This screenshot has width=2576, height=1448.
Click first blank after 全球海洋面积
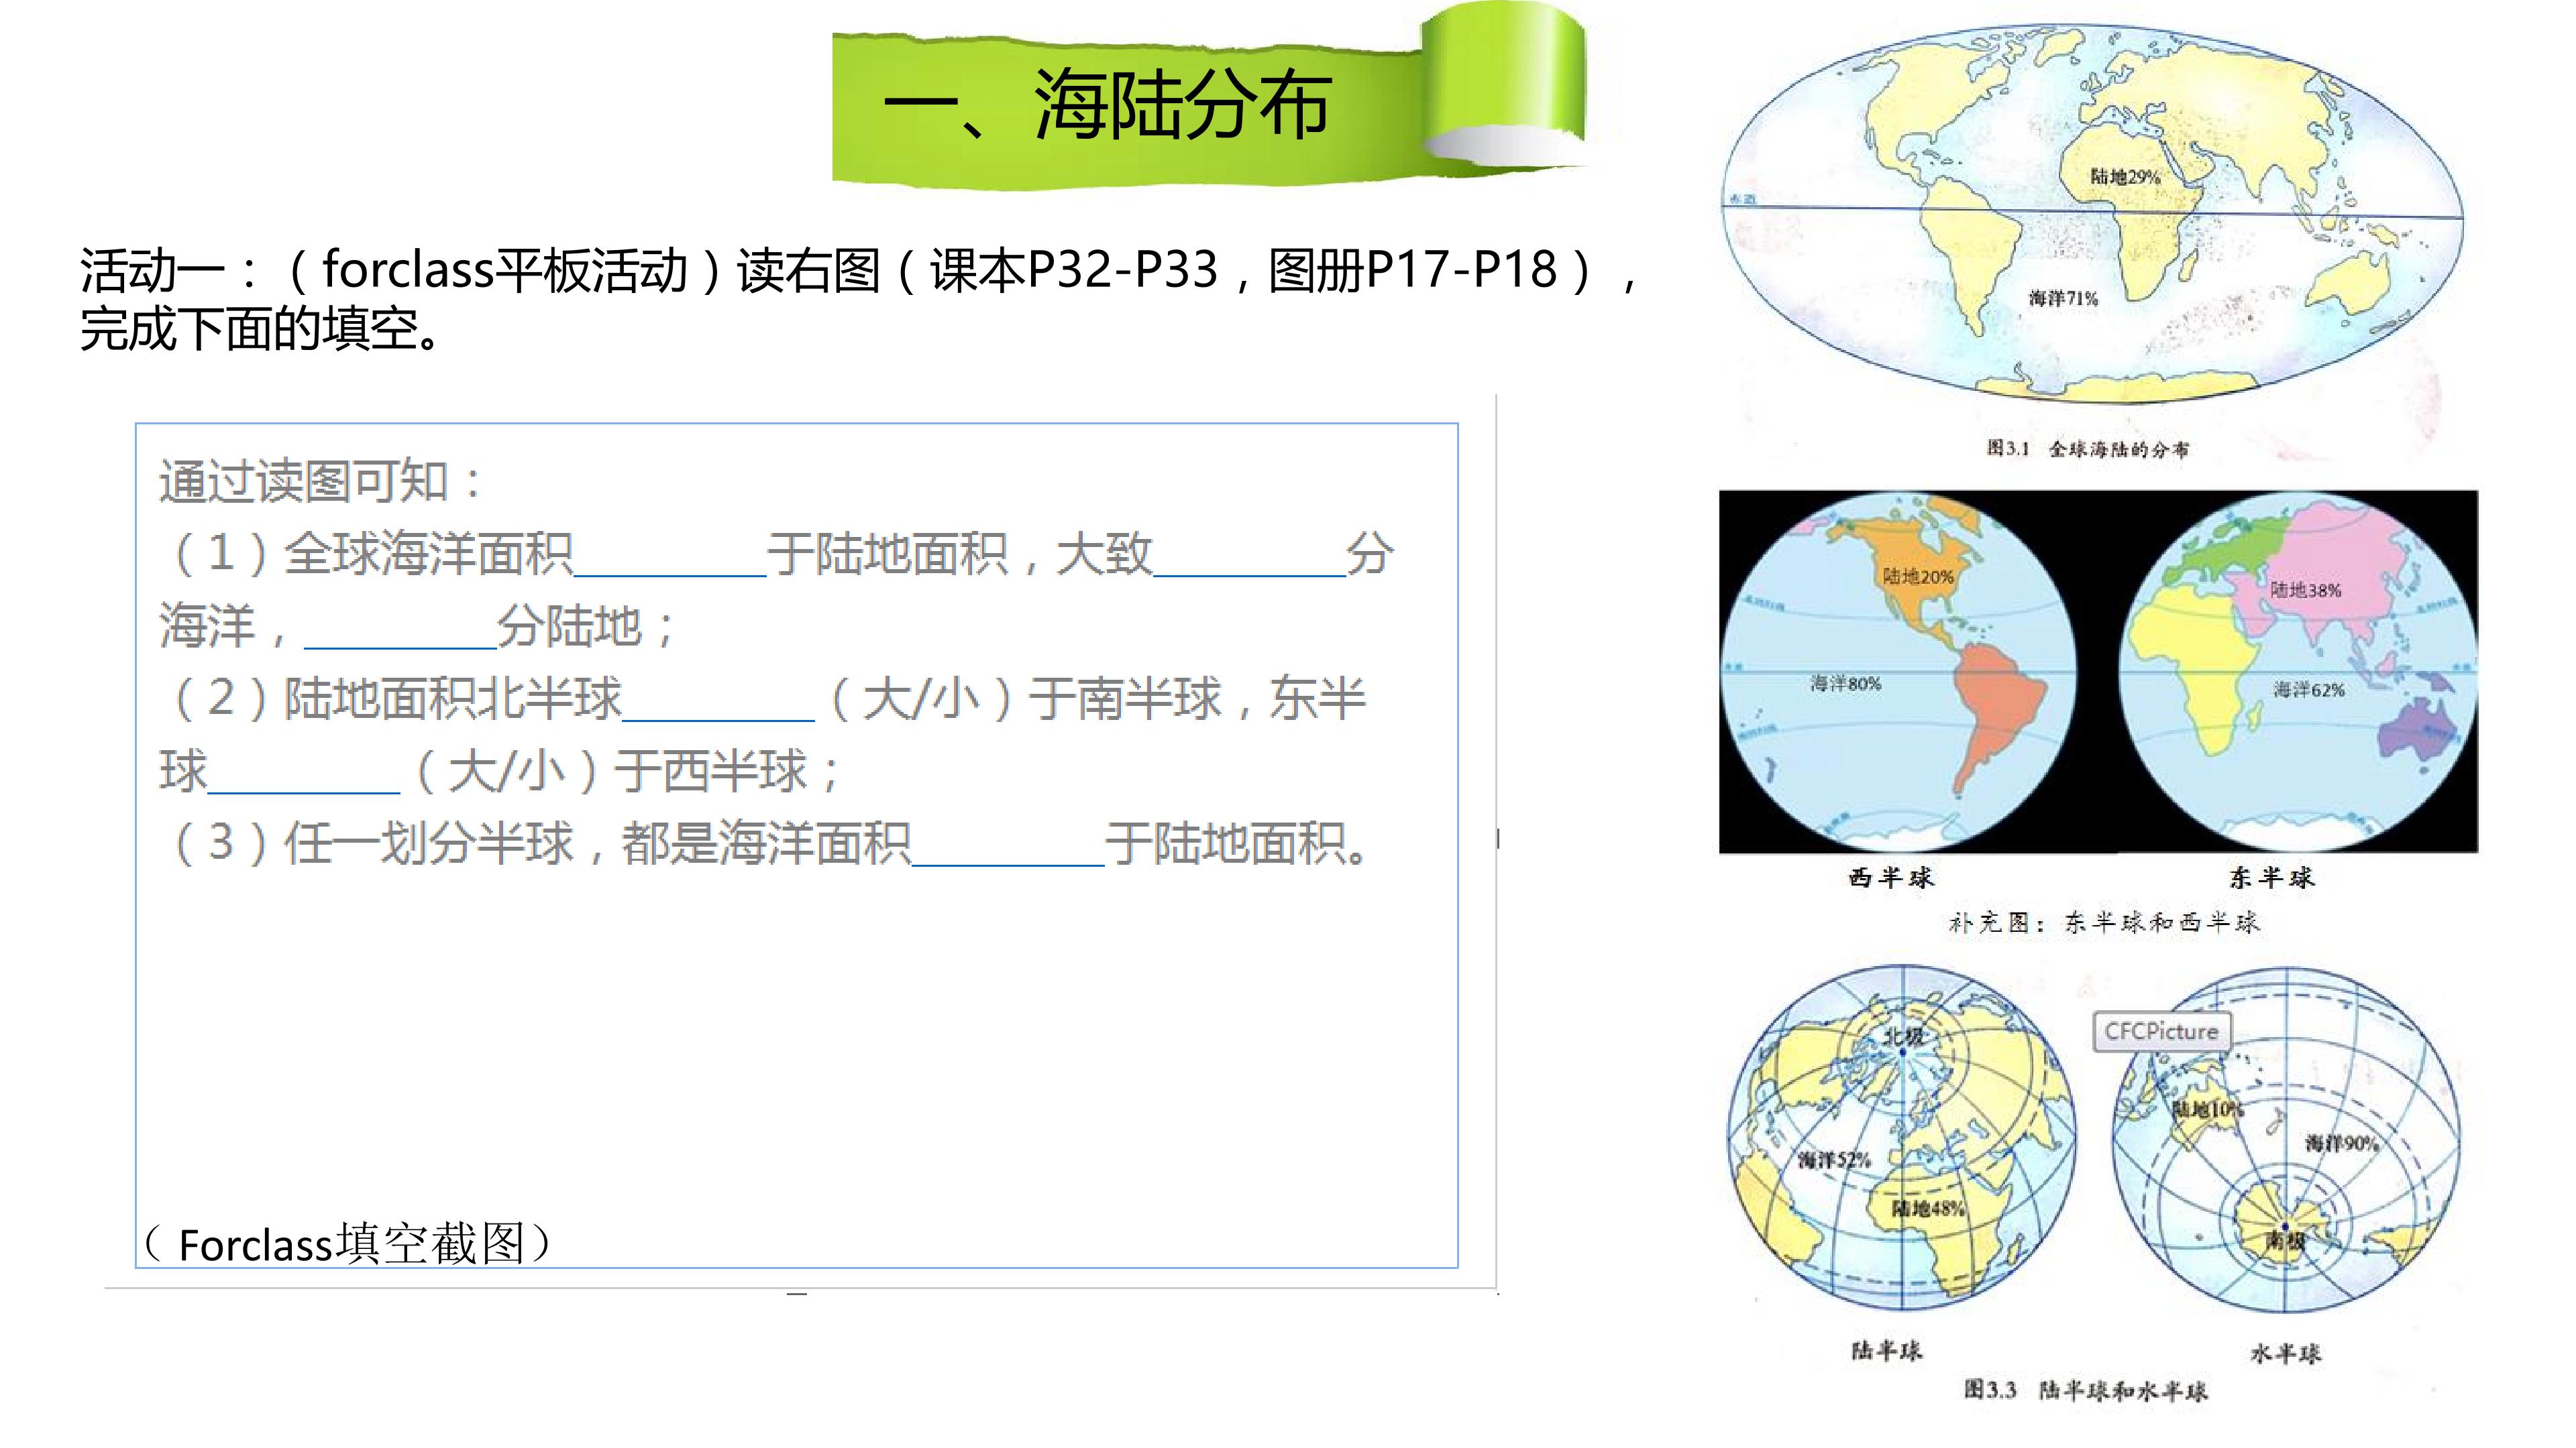[x=670, y=556]
